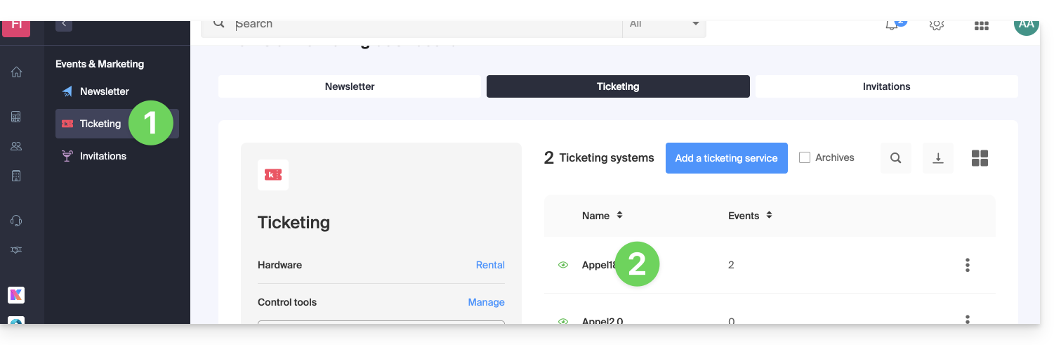Screen dimensions: 1061x345
Task: Open the Home icon in left rail
Action: coord(16,72)
